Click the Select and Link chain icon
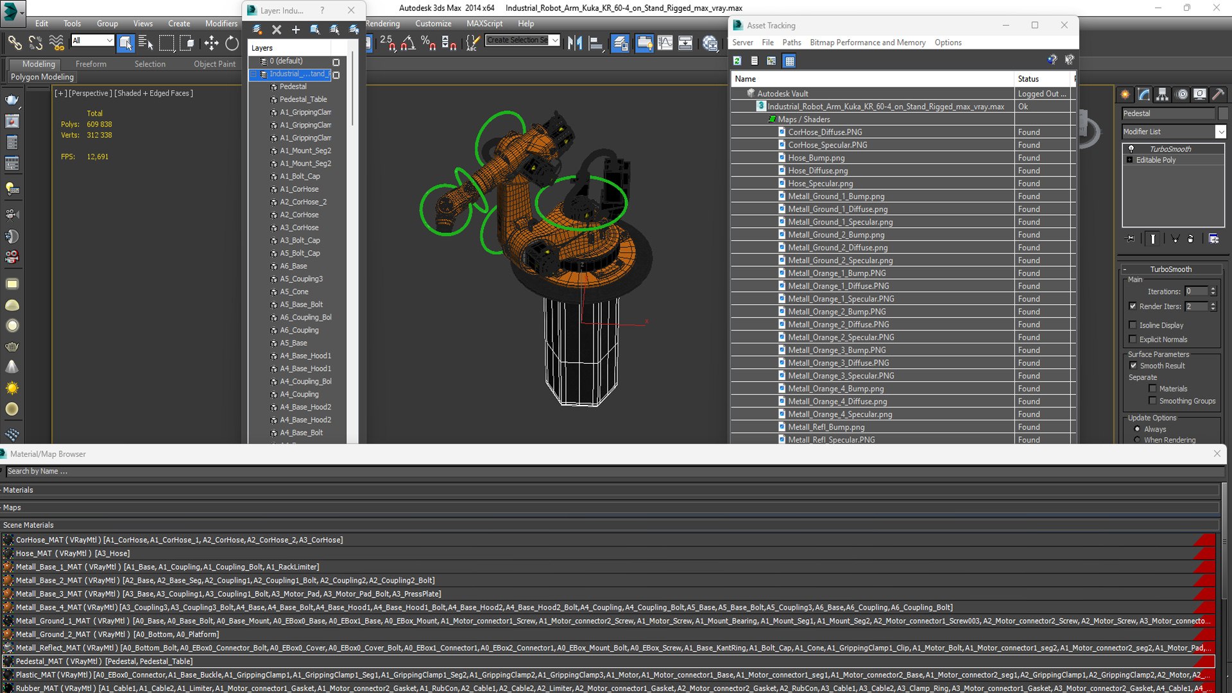The image size is (1232, 693). point(14,43)
